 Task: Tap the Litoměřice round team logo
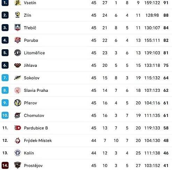[17, 53]
